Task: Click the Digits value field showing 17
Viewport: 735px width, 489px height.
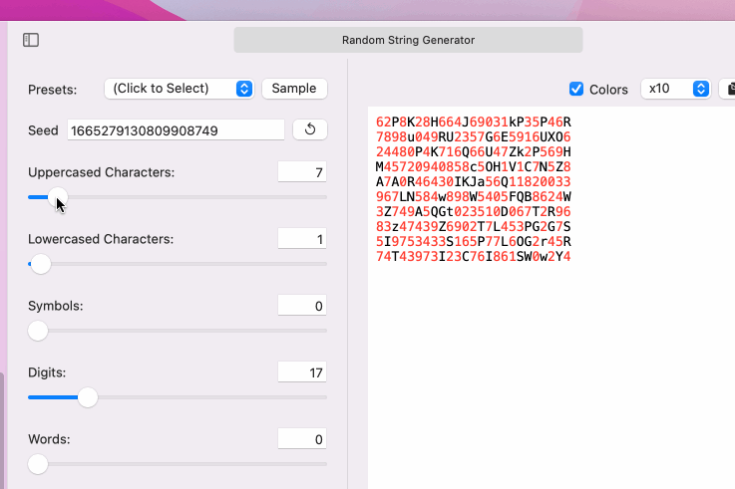Action: coord(302,372)
